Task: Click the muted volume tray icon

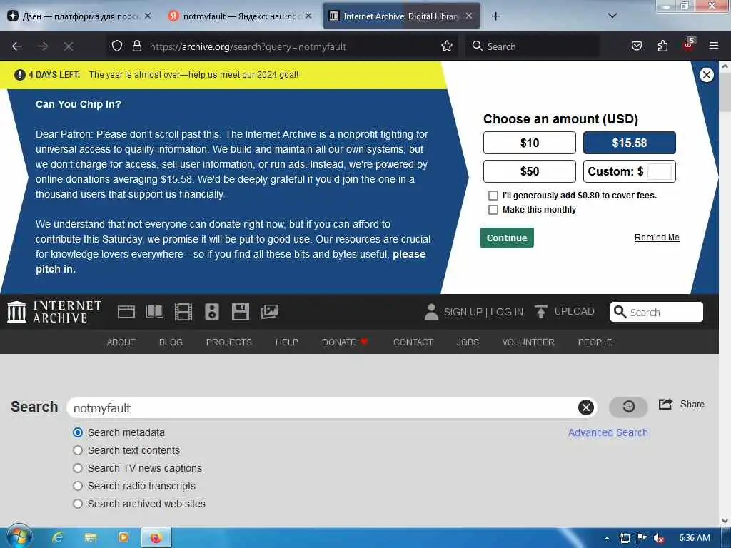Action: [659, 538]
